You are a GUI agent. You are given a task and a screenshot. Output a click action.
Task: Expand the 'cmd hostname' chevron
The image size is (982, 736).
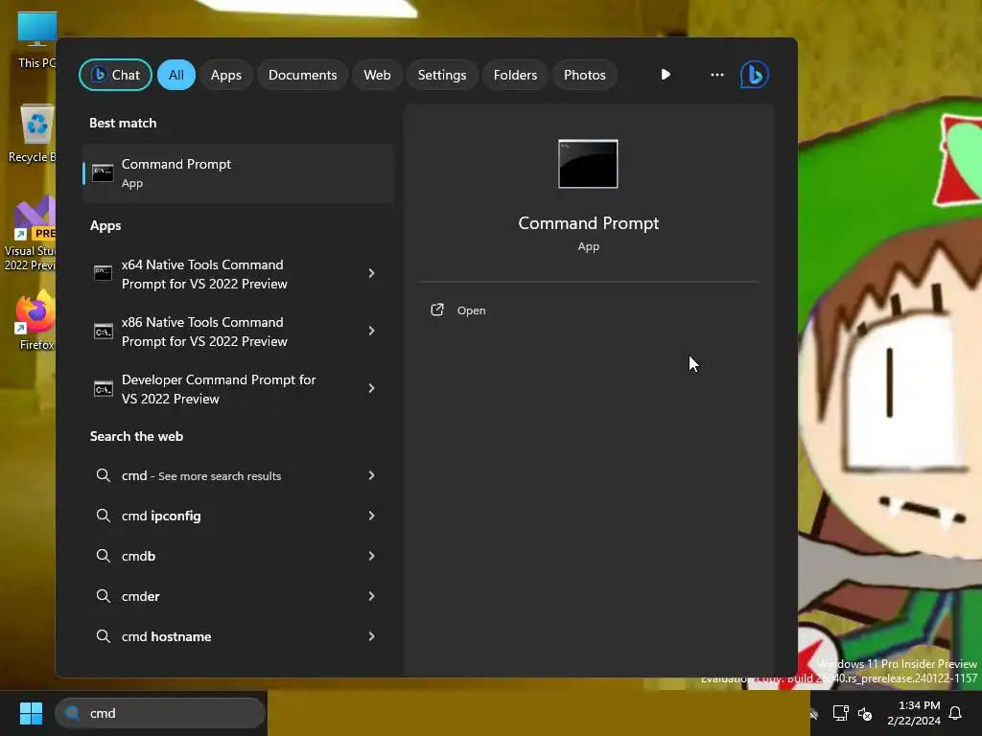click(371, 636)
